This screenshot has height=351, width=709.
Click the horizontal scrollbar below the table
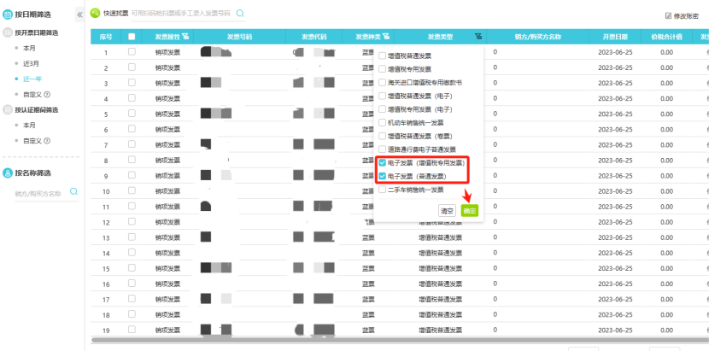[398, 339]
